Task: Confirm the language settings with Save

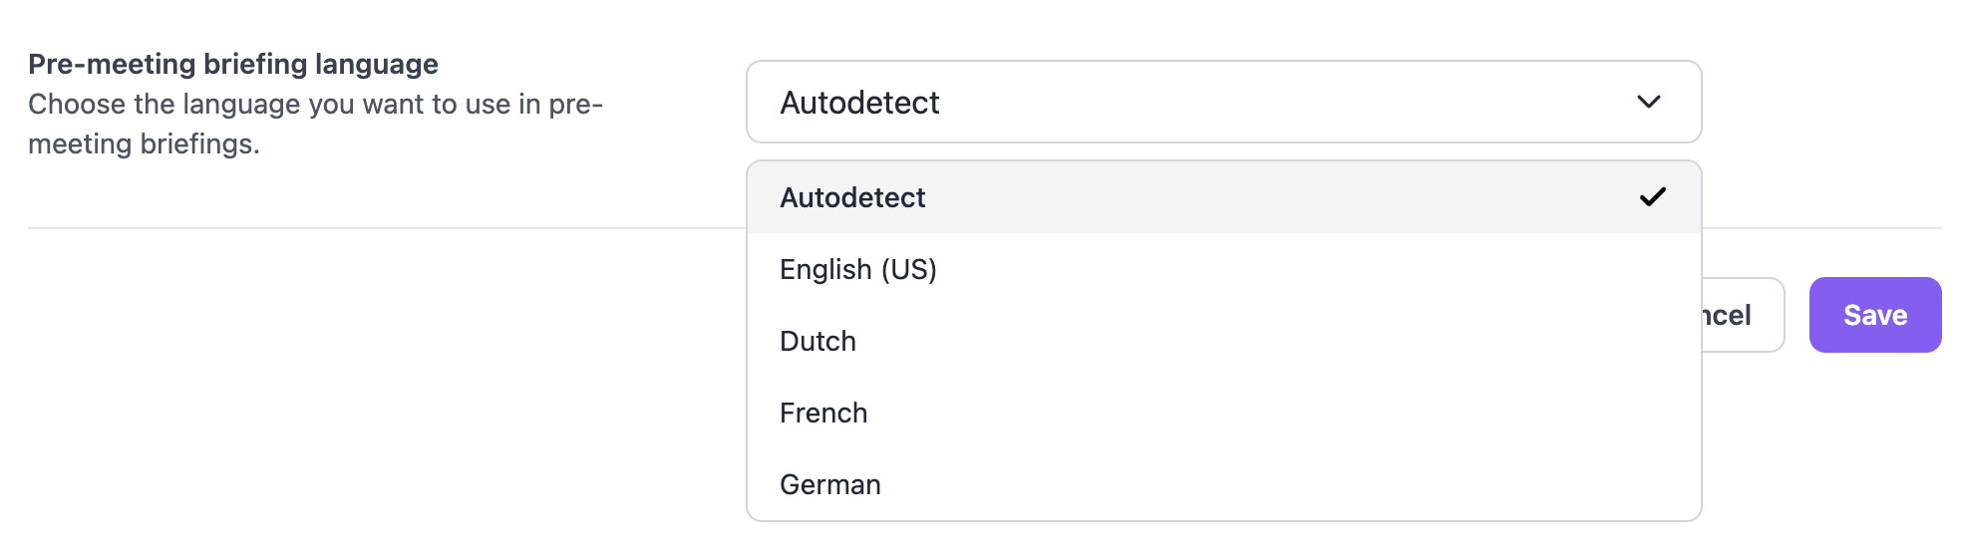Action: [1874, 315]
